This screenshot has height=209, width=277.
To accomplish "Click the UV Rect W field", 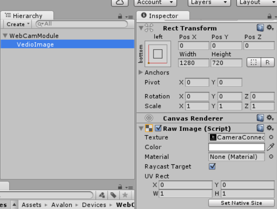I will pos(186,194).
